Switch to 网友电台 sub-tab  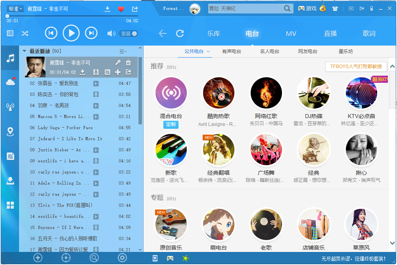coord(308,51)
